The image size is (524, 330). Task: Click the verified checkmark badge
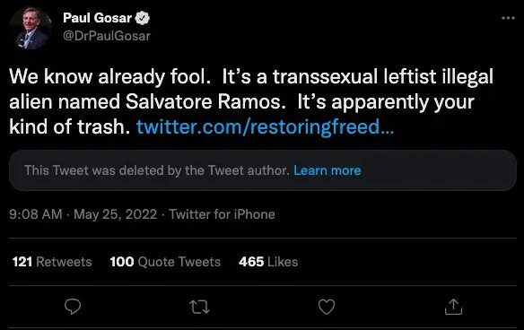coord(143,18)
